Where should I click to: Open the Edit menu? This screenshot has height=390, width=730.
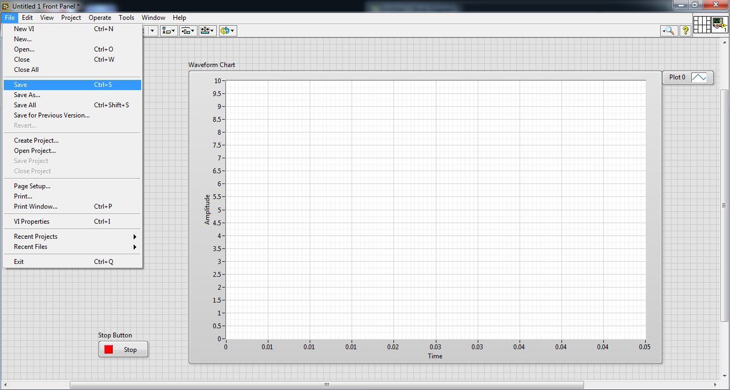(27, 18)
